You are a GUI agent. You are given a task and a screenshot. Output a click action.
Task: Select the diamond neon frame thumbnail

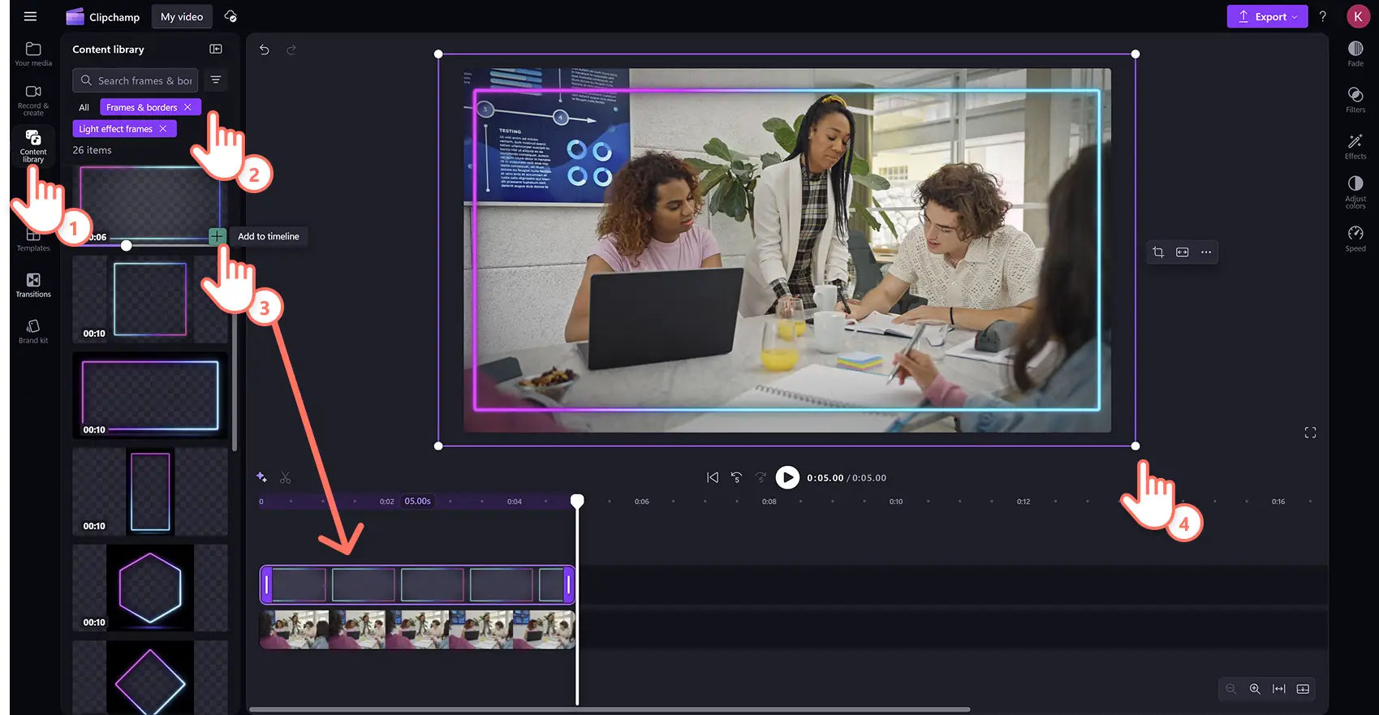[x=150, y=678]
